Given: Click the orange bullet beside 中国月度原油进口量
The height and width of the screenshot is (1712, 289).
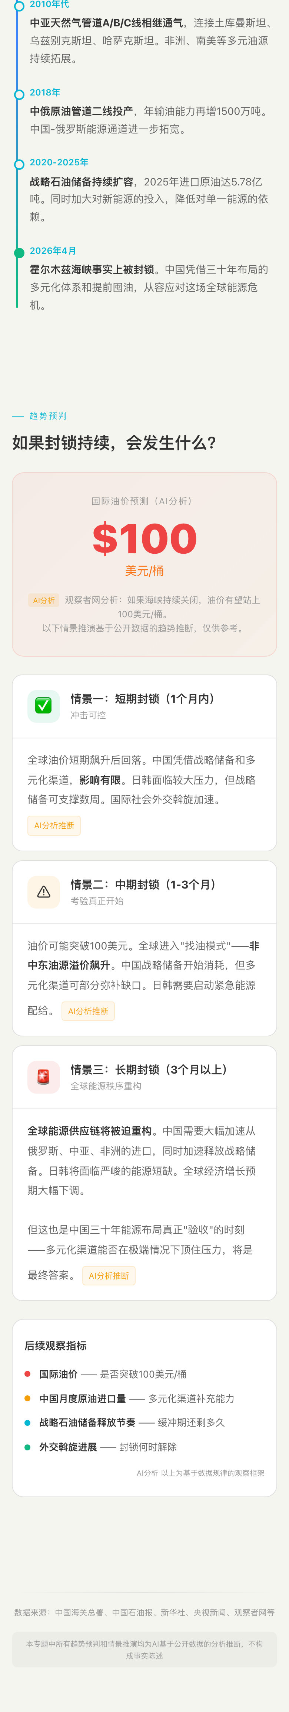Looking at the screenshot, I should click(x=27, y=1398).
